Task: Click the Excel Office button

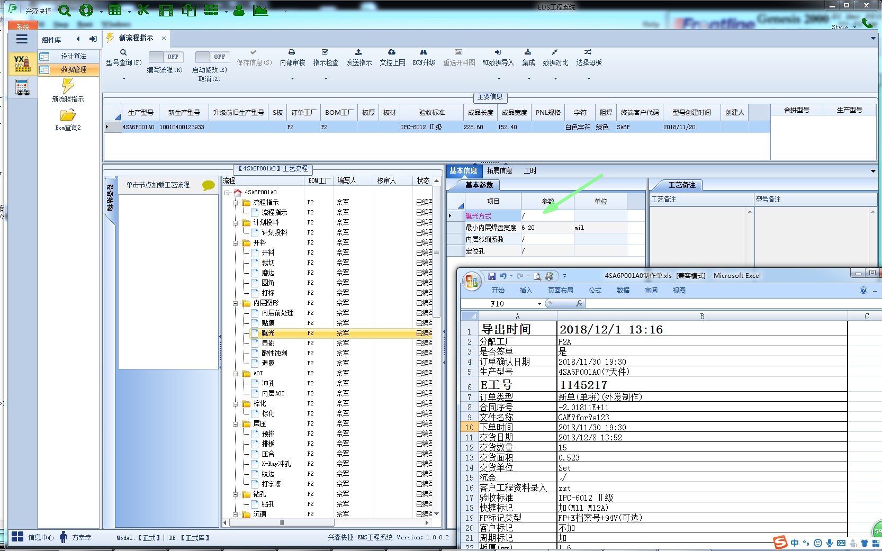Action: pos(471,281)
